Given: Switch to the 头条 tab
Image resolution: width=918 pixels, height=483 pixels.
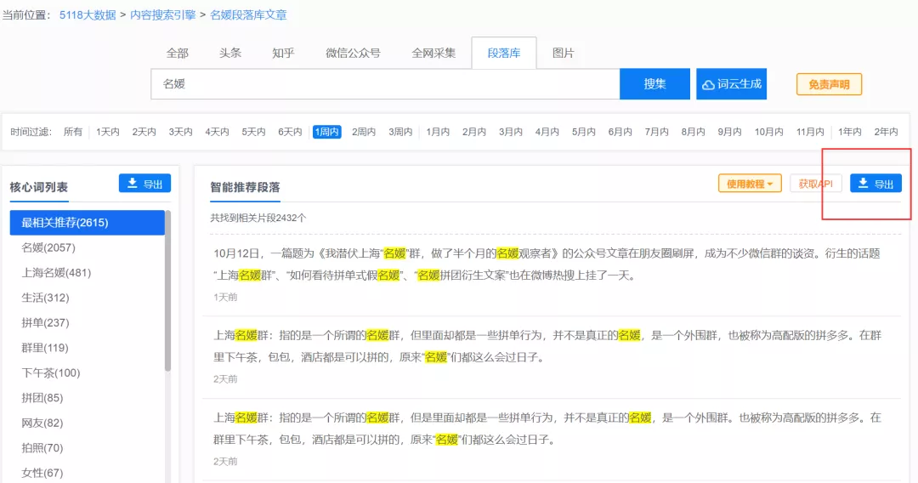Looking at the screenshot, I should tap(230, 53).
